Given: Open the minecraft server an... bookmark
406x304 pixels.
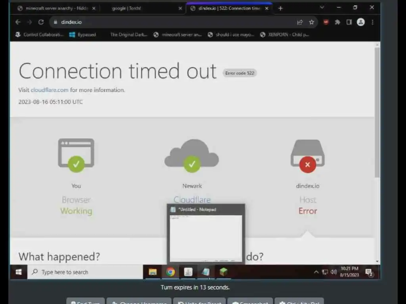Looking at the screenshot, I should (x=178, y=35).
